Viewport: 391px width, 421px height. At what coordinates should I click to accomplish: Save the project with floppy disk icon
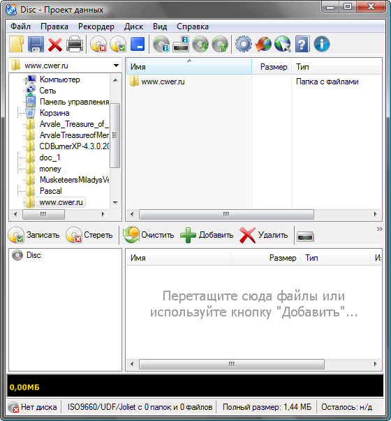pyautogui.click(x=36, y=44)
